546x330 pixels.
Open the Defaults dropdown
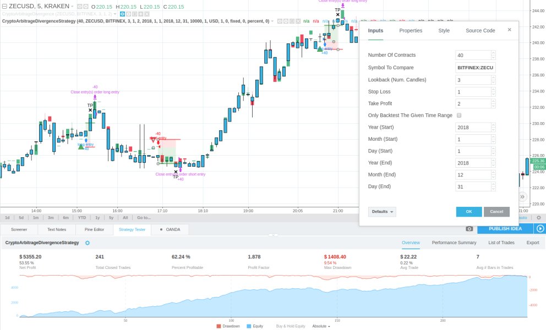[x=382, y=212]
